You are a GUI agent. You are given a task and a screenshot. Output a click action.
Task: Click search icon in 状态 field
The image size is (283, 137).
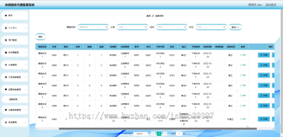pyautogui.click(x=224, y=27)
